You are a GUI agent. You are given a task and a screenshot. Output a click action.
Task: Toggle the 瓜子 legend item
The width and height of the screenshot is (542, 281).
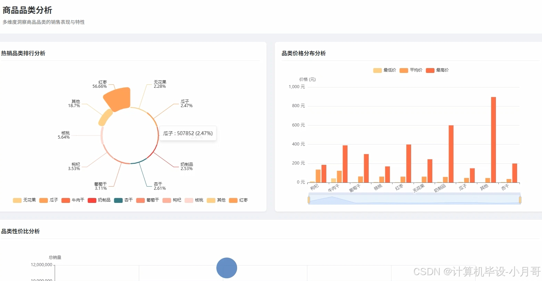point(48,200)
